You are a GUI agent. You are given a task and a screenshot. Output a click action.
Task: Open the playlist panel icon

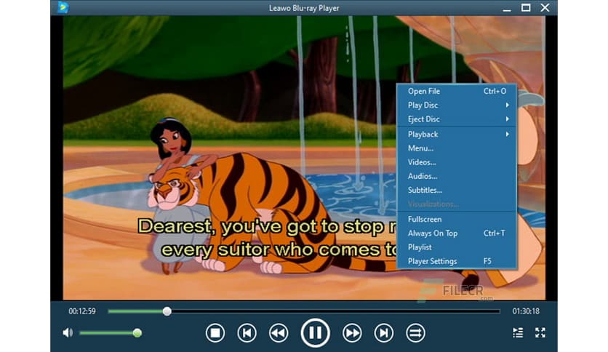point(518,332)
